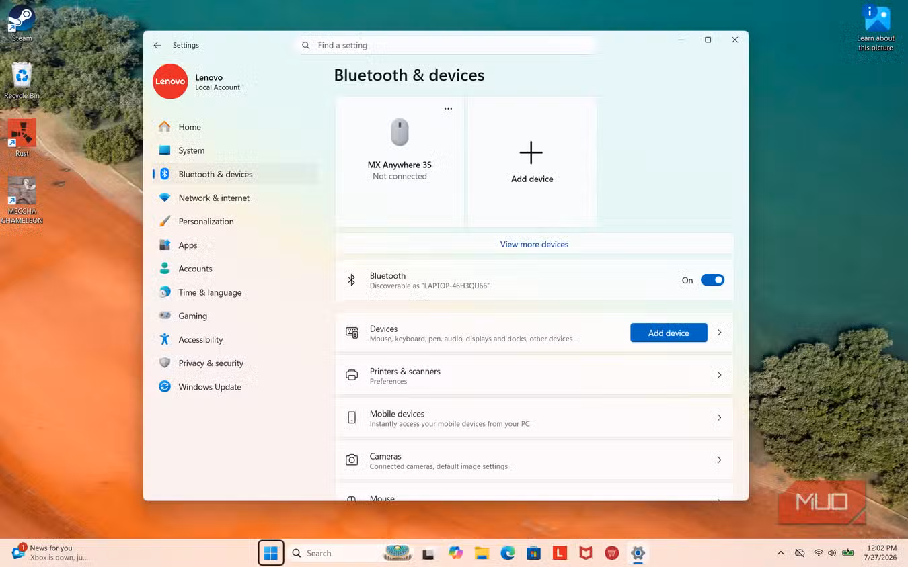908x567 pixels.
Task: Click the plus icon on Add device card
Action: pyautogui.click(x=531, y=152)
